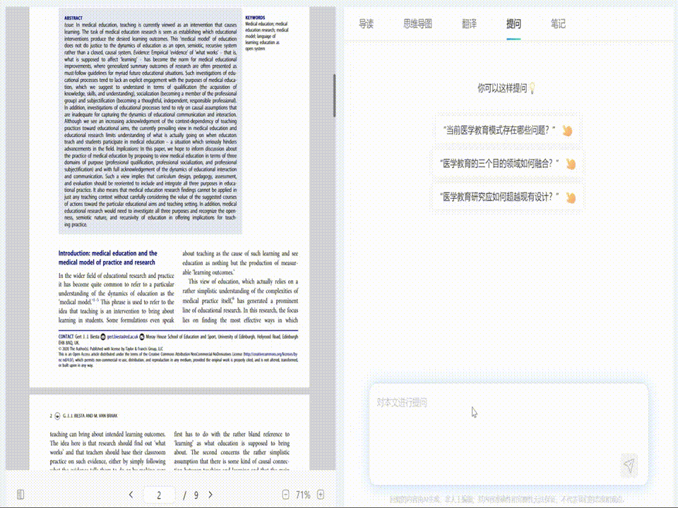Ask "当前医学教育模式存在哪些问题?"
Screen dimensions: 678x508
[x=508, y=131]
